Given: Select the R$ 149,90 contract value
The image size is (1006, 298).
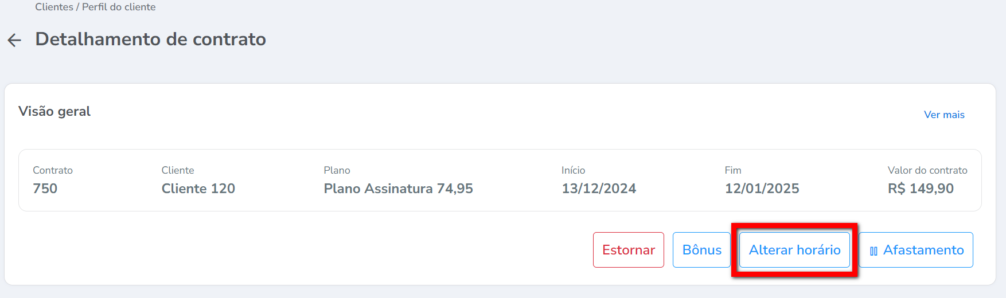Looking at the screenshot, I should 921,189.
